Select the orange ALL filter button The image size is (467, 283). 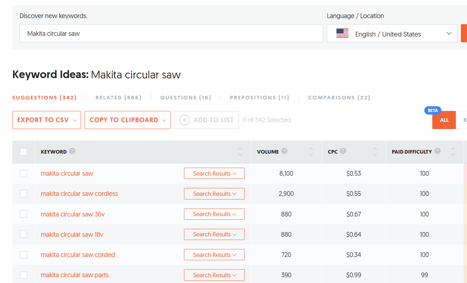444,120
